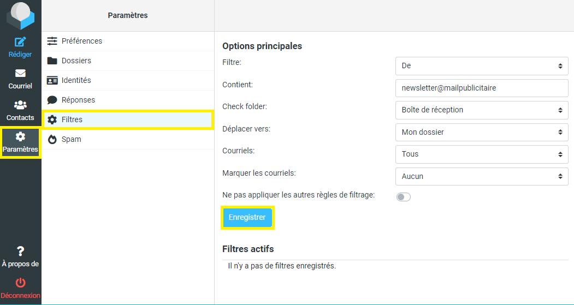Select Dossiers in settings list

point(128,61)
